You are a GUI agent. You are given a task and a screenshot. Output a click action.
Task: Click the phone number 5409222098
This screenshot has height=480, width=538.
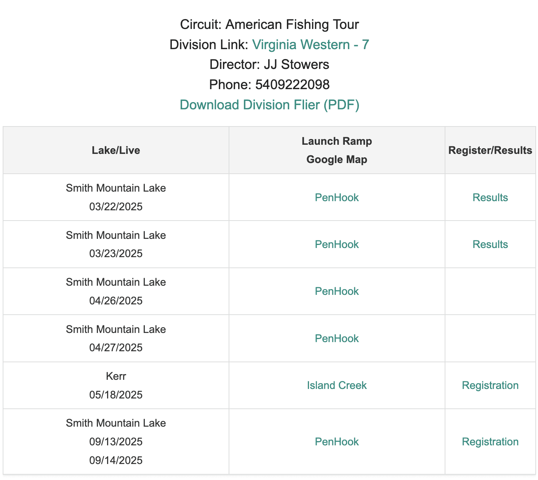click(x=292, y=85)
